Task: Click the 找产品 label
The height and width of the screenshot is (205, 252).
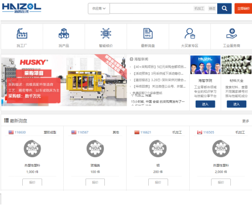Action: [x=64, y=46]
